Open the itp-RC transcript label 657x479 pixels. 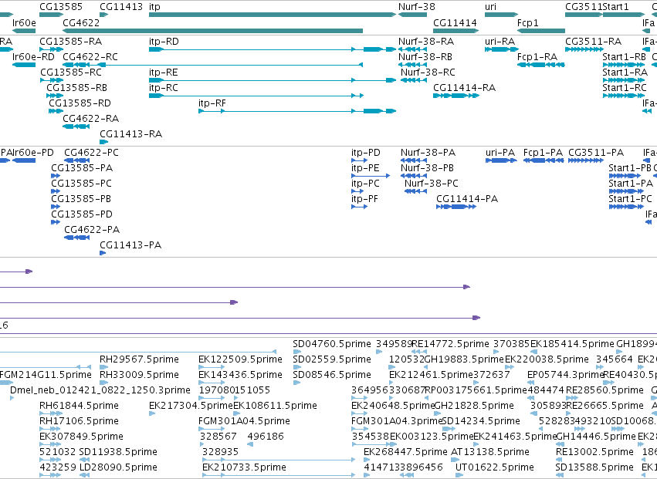pyautogui.click(x=164, y=88)
